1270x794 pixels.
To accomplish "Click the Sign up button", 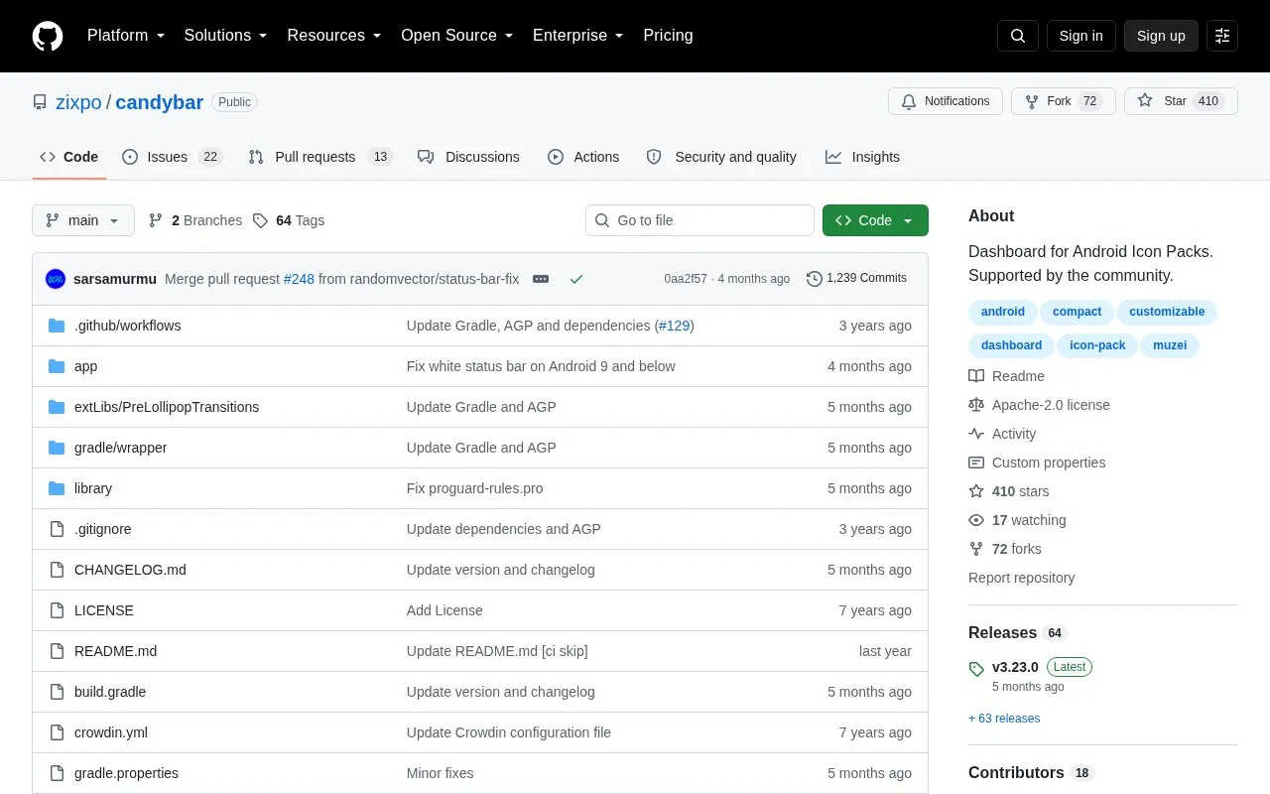I will 1161,36.
